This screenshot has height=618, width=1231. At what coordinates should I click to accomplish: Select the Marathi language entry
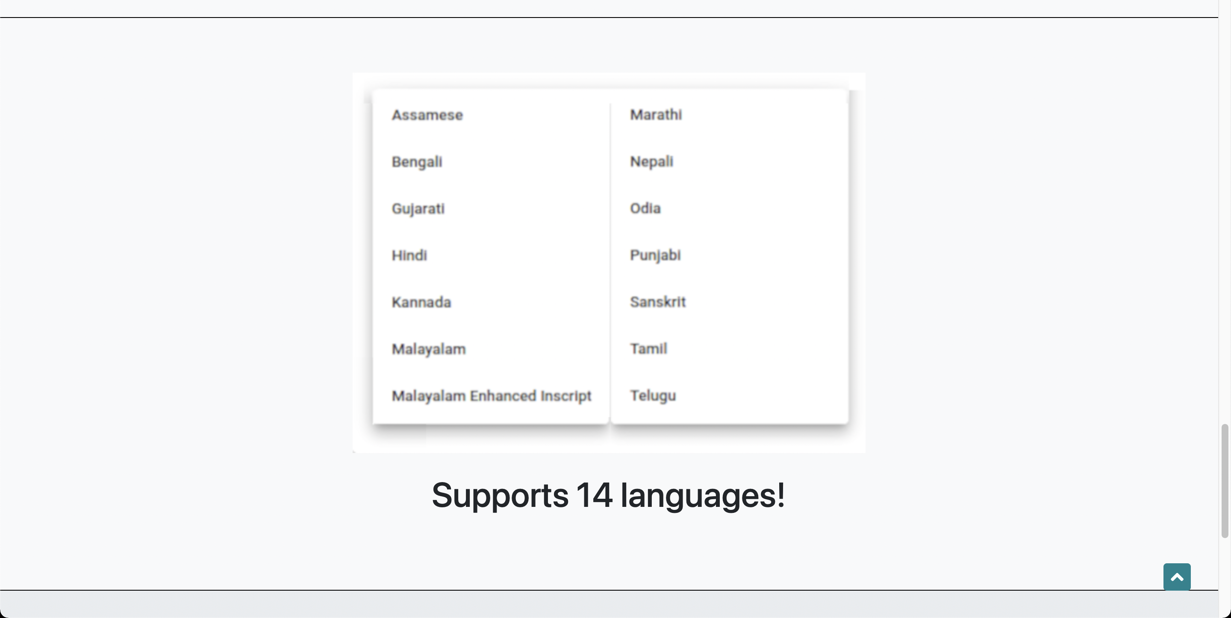pyautogui.click(x=656, y=115)
